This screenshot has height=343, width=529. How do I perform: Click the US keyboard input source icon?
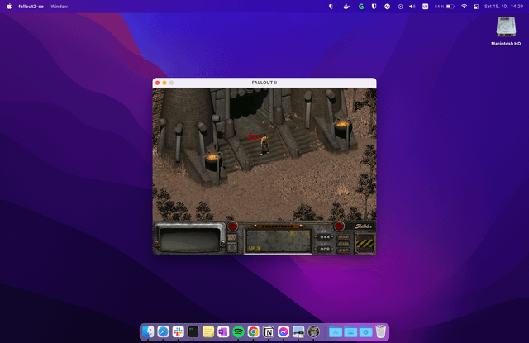coord(425,7)
